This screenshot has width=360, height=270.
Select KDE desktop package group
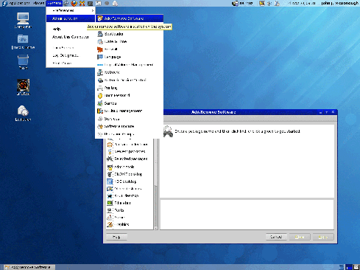(130, 181)
